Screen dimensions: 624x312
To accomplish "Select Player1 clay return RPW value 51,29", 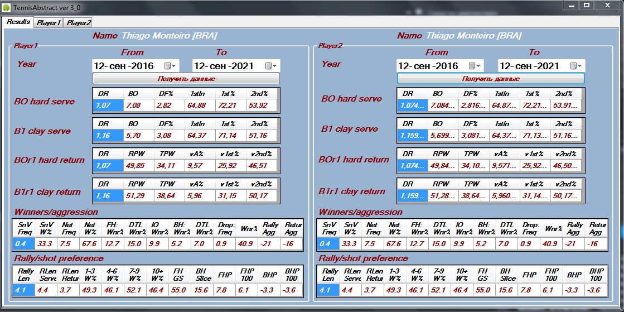I will 138,196.
